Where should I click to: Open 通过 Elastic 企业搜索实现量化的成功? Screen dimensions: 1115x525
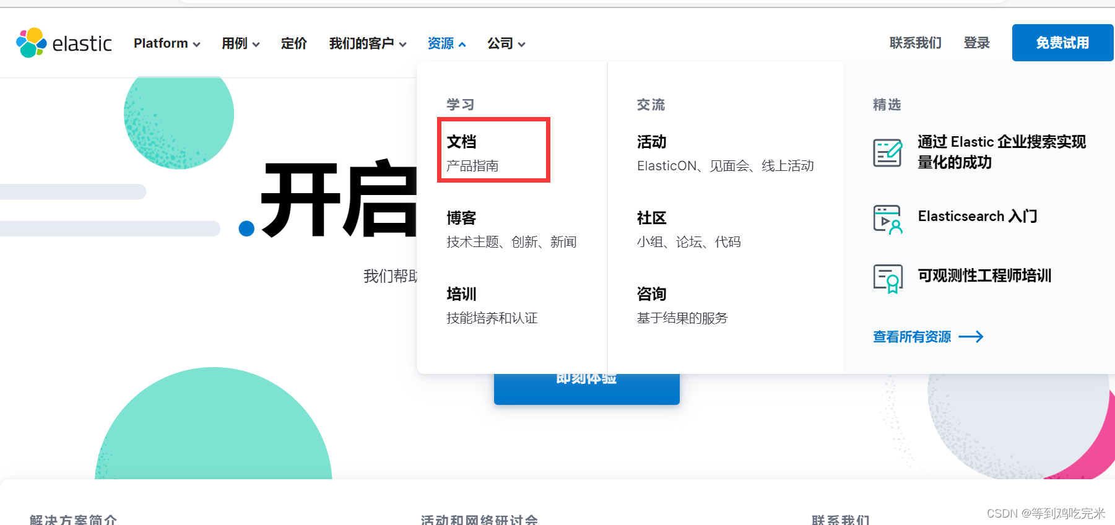[x=1002, y=152]
